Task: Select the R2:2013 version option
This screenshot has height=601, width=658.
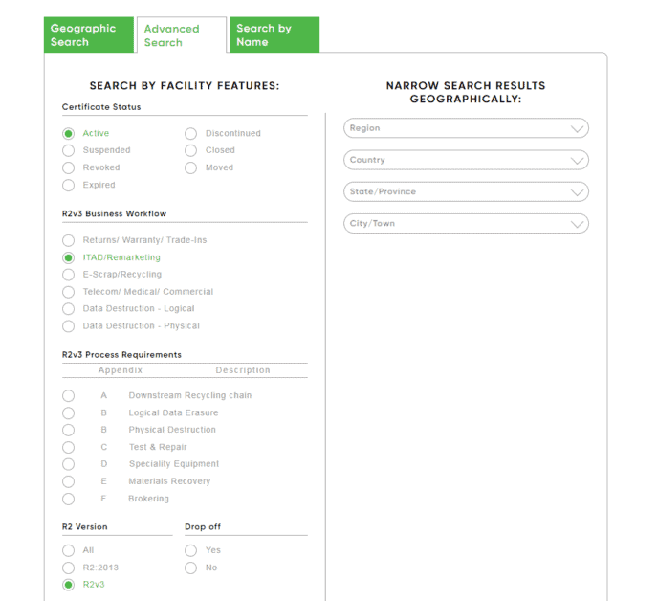Action: pyautogui.click(x=68, y=568)
